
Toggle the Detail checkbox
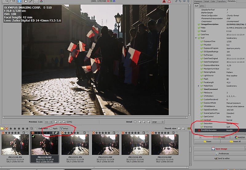[135, 122]
